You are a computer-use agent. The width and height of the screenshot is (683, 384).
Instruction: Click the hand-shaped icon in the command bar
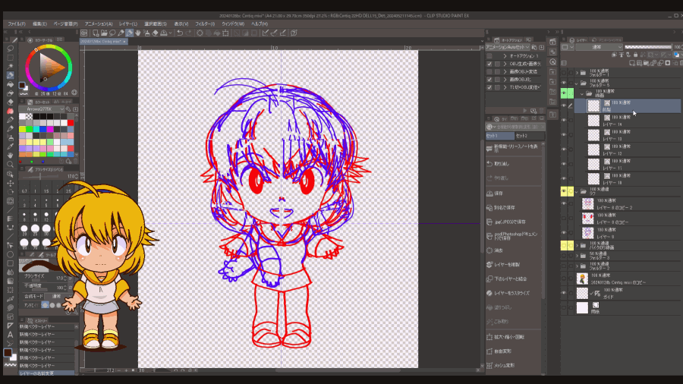138,33
